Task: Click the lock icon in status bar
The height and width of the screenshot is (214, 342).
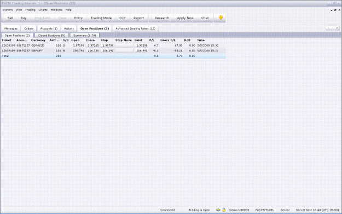Action: [x=224, y=210]
